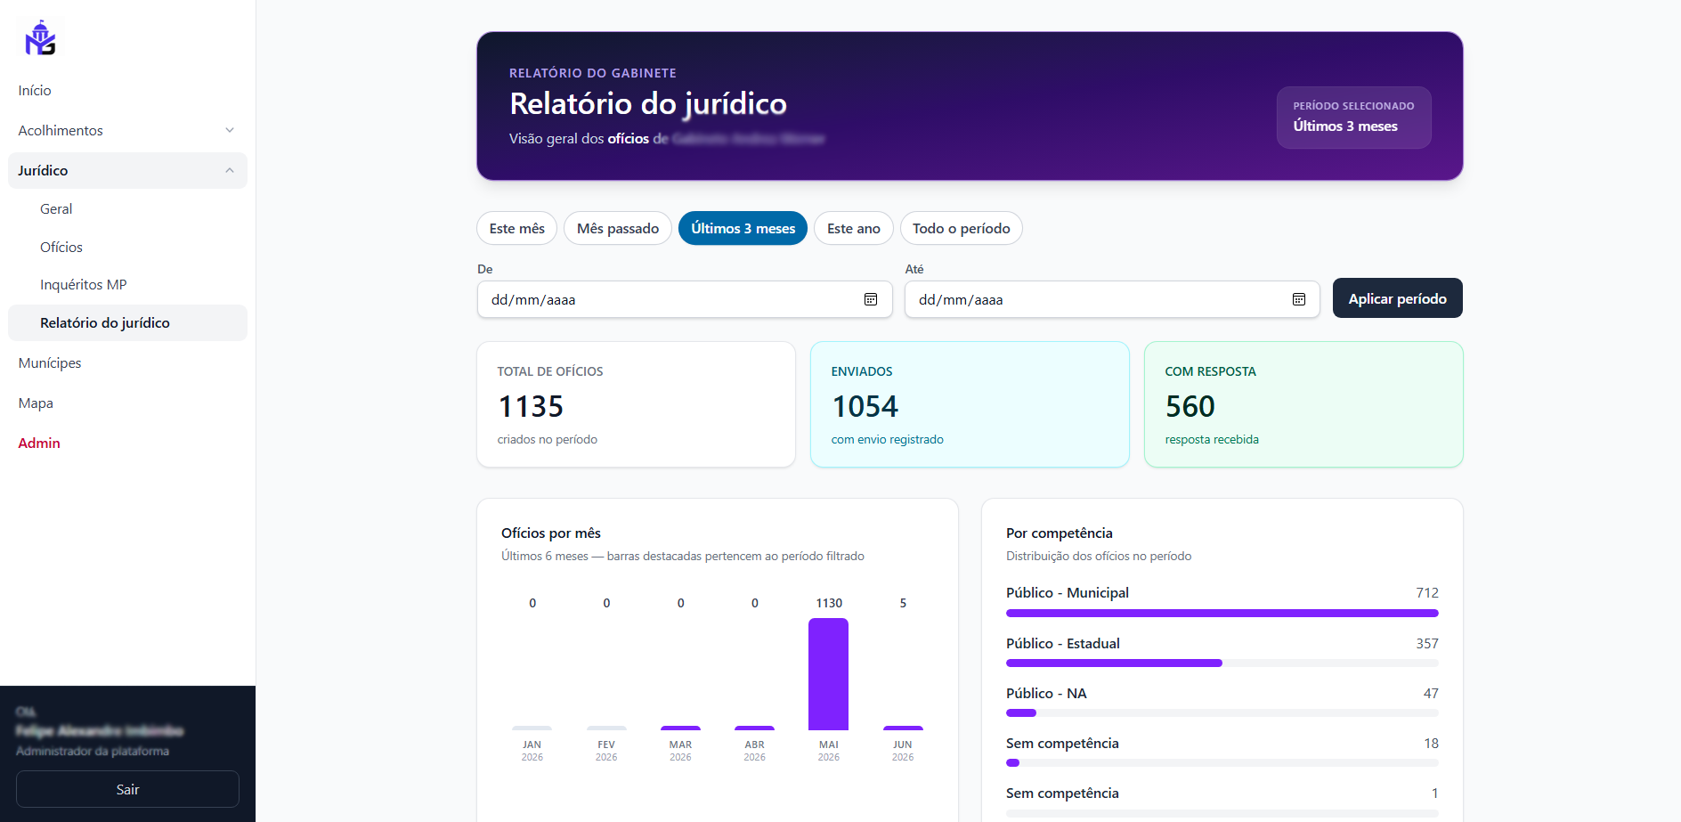Click the app logo icon in sidebar
Viewport: 1681px width, 822px height.
40,38
